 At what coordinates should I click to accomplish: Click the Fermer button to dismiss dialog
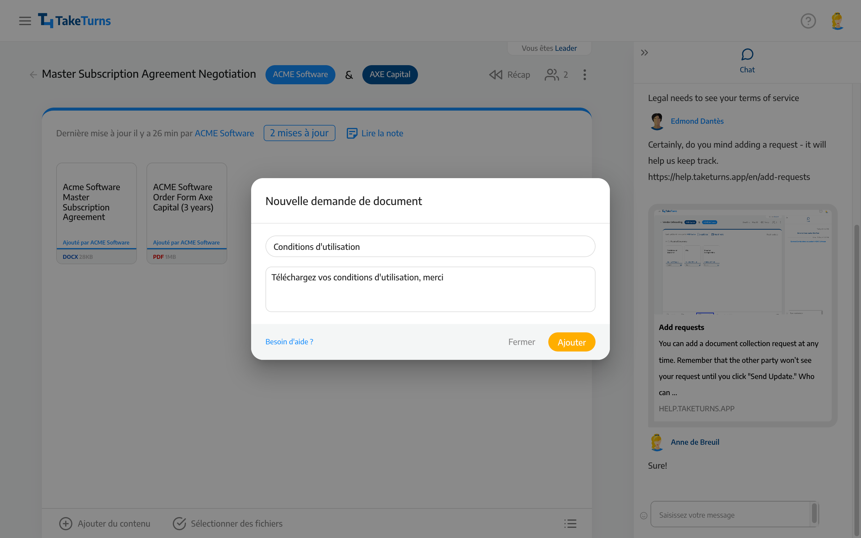[x=521, y=342]
